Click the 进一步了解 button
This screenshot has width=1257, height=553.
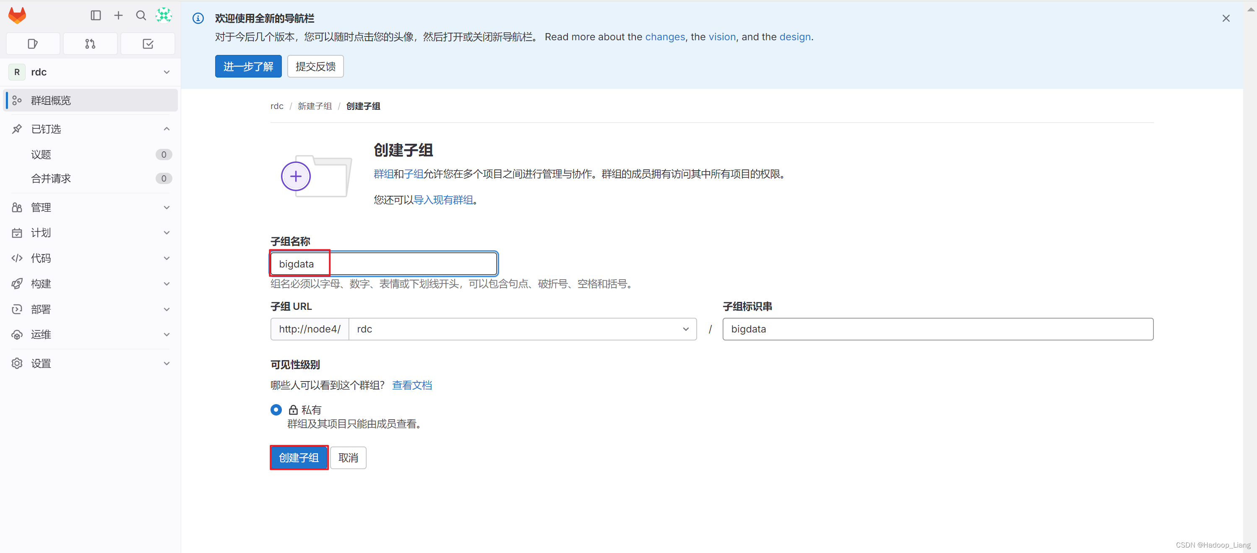click(x=248, y=66)
